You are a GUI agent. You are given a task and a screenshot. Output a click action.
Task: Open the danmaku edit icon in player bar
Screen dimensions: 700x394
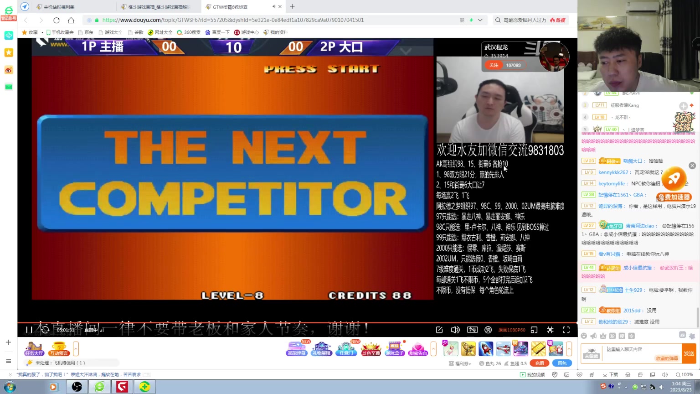[x=439, y=330]
